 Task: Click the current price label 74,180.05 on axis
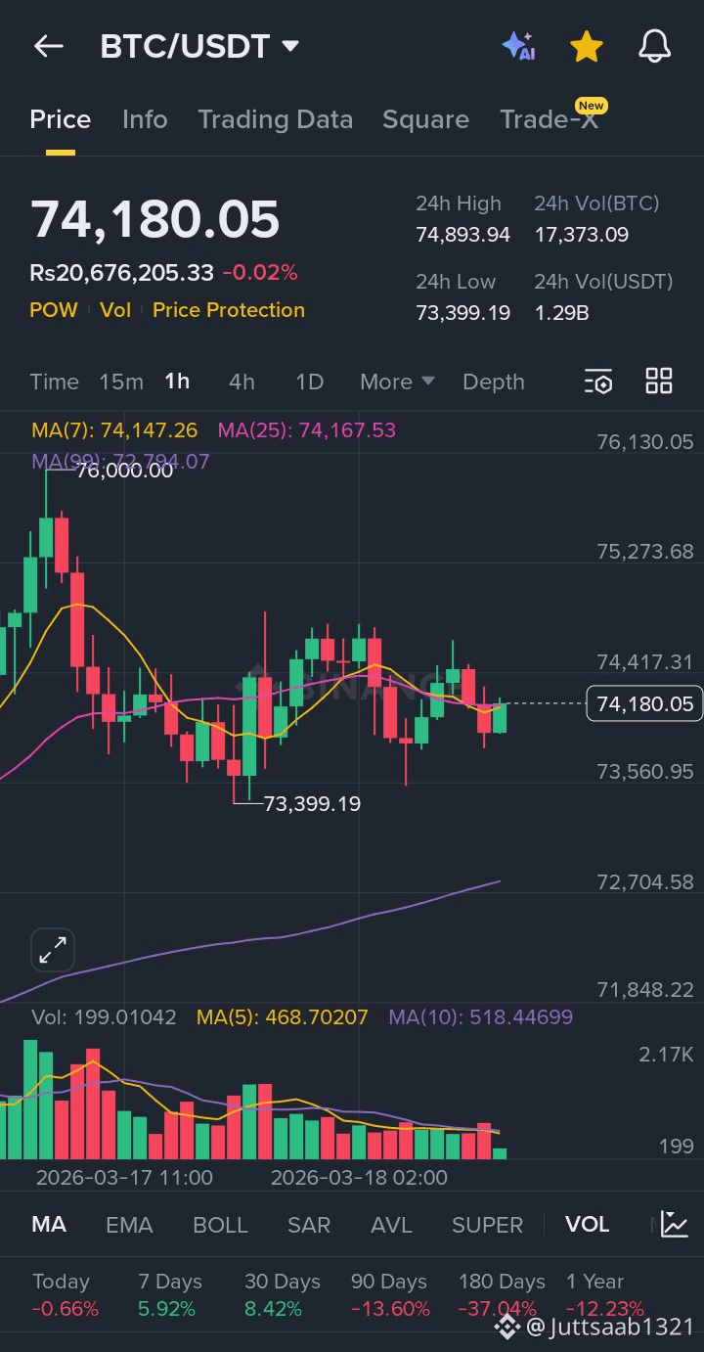click(644, 703)
